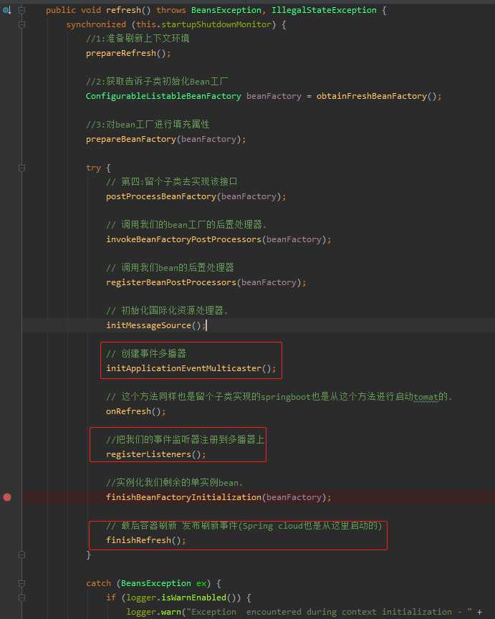
Task: Click startupShutdownMonitor in synchronized statement
Action: coord(216,24)
